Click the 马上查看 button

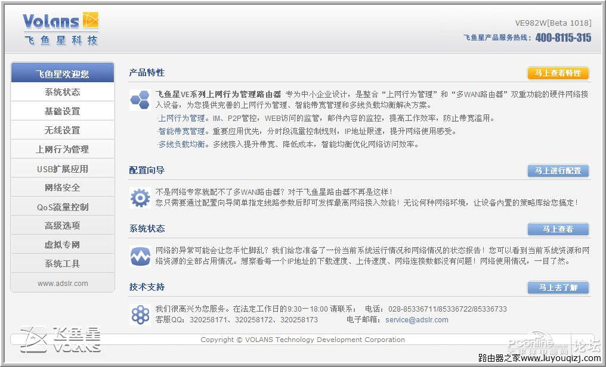(x=558, y=229)
